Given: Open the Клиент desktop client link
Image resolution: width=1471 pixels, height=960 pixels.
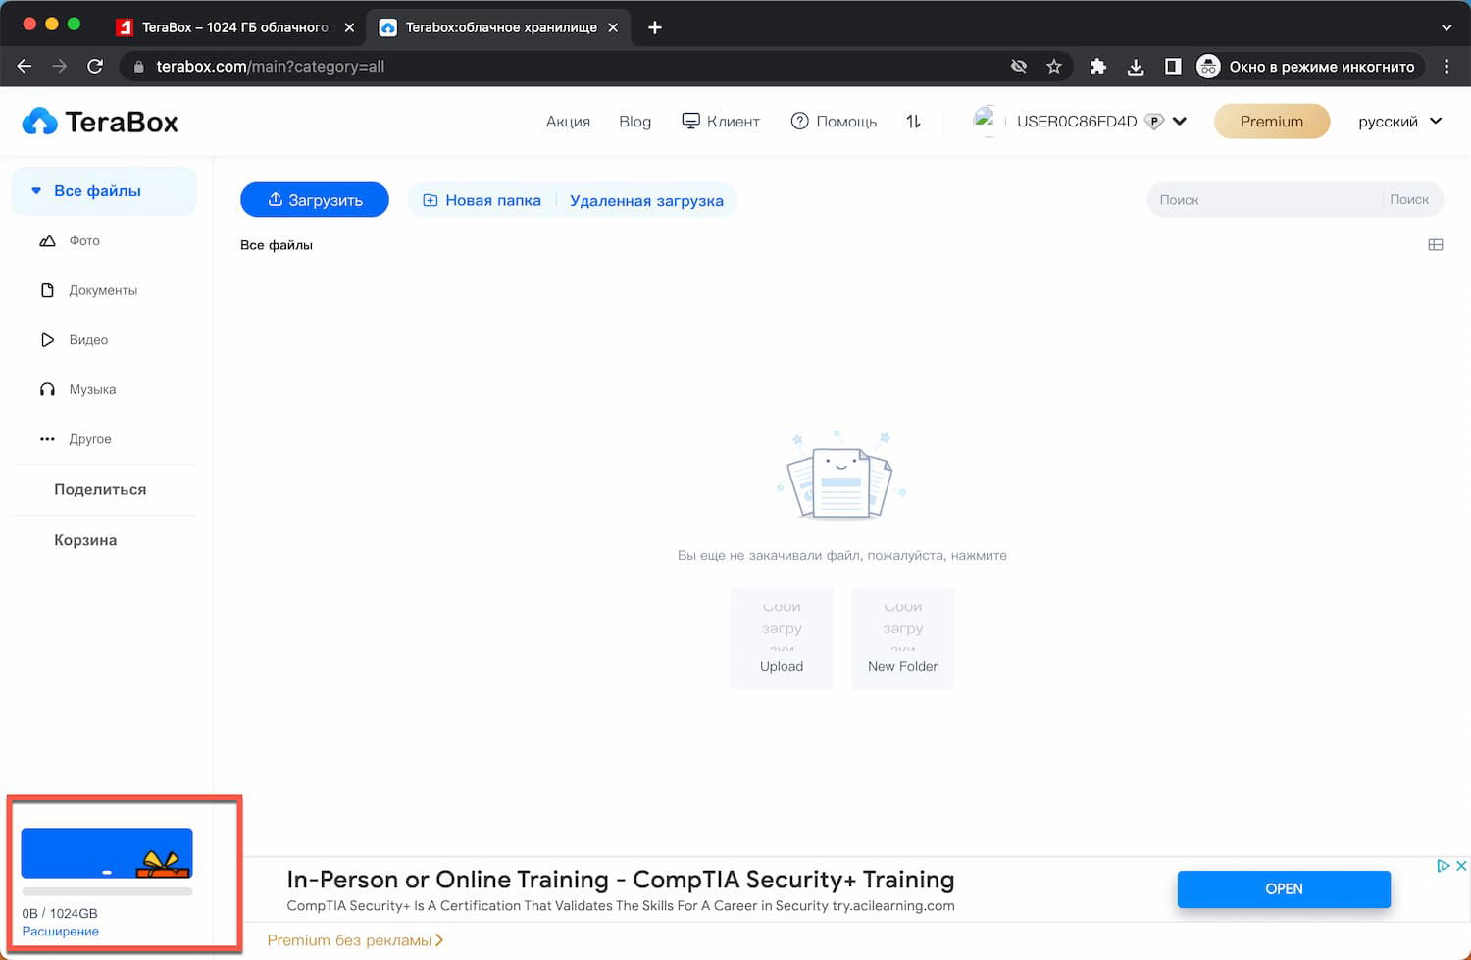Looking at the screenshot, I should 721,122.
